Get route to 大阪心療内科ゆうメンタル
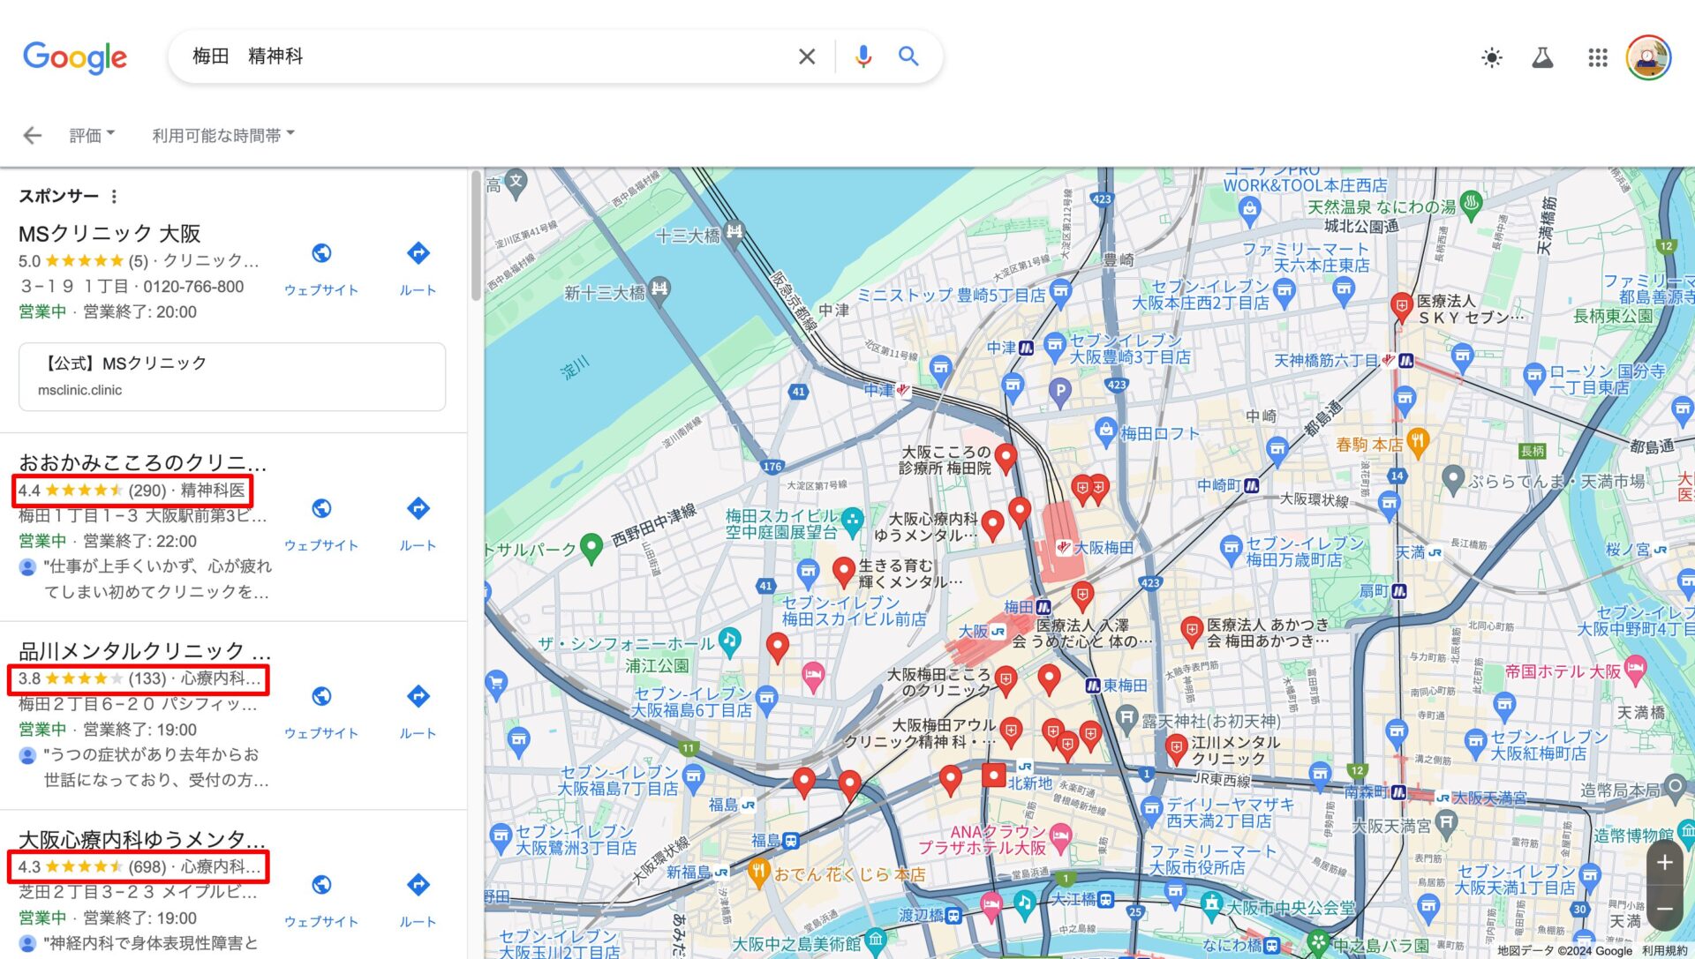 pos(418,901)
